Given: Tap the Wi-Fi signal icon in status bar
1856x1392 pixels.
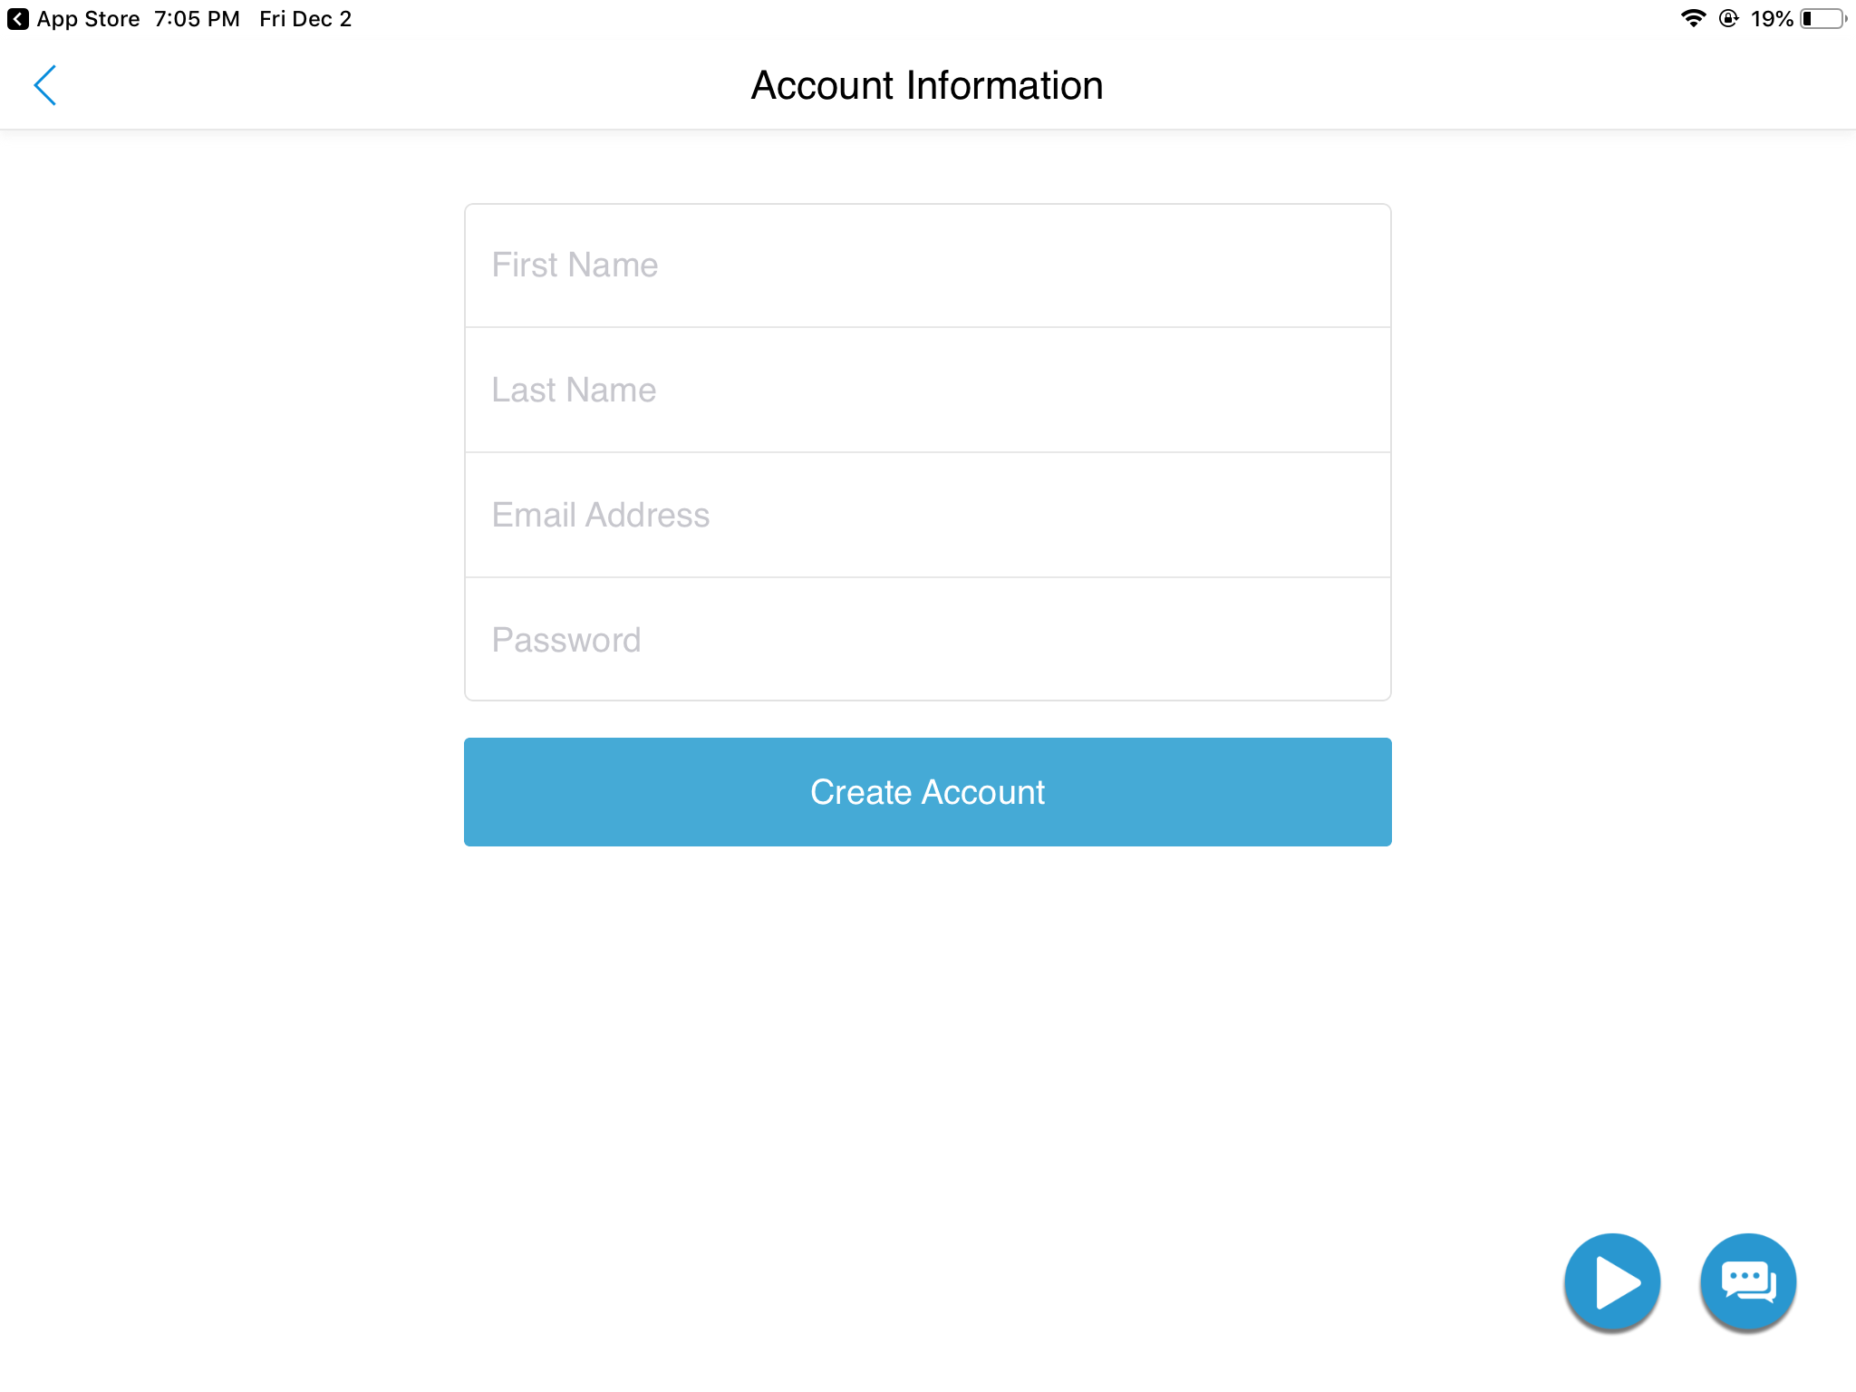Looking at the screenshot, I should (1693, 19).
